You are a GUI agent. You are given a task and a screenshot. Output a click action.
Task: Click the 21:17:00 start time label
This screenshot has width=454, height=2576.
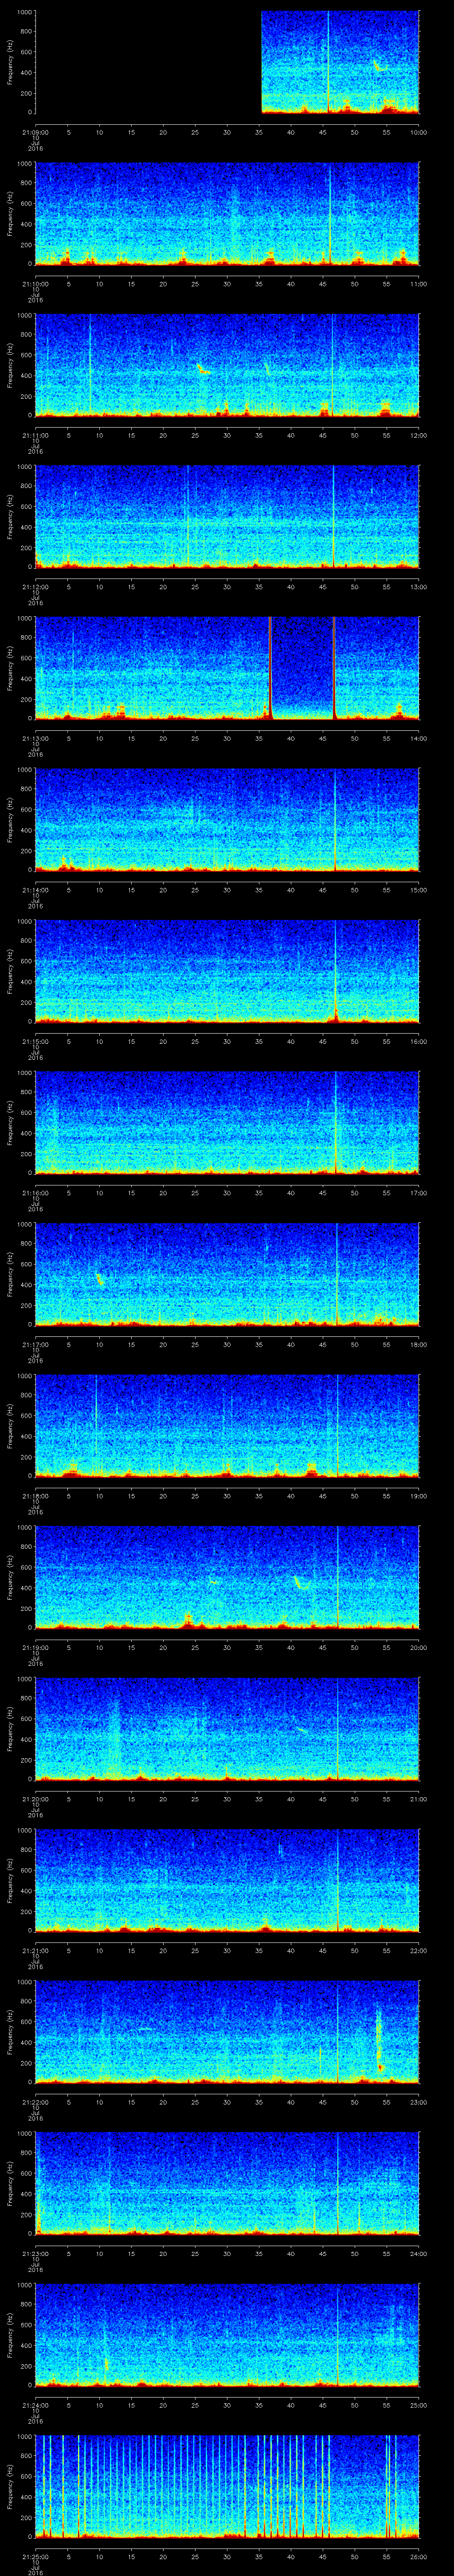tap(35, 1344)
